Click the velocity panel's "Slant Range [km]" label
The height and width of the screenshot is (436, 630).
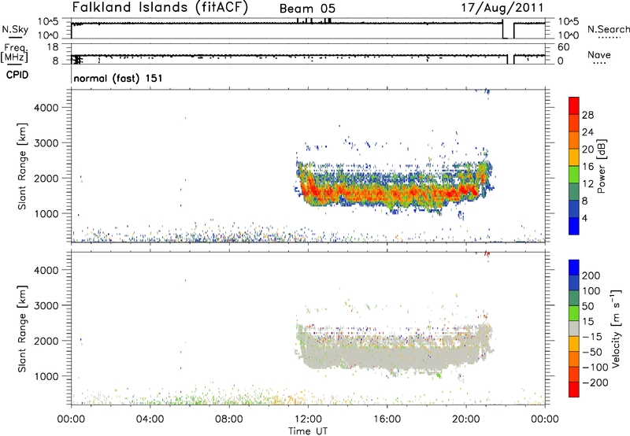(22, 329)
